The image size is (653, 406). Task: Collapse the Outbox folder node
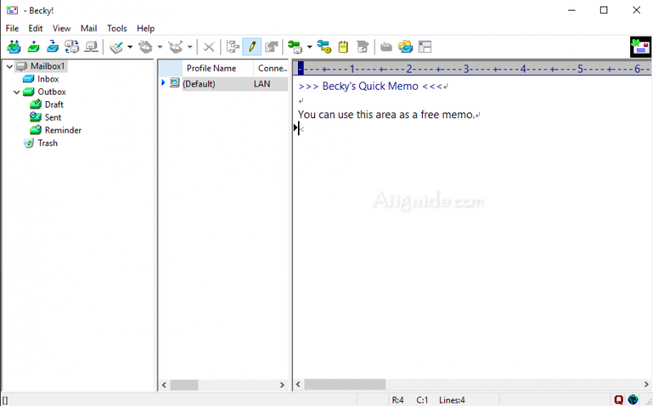[16, 92]
